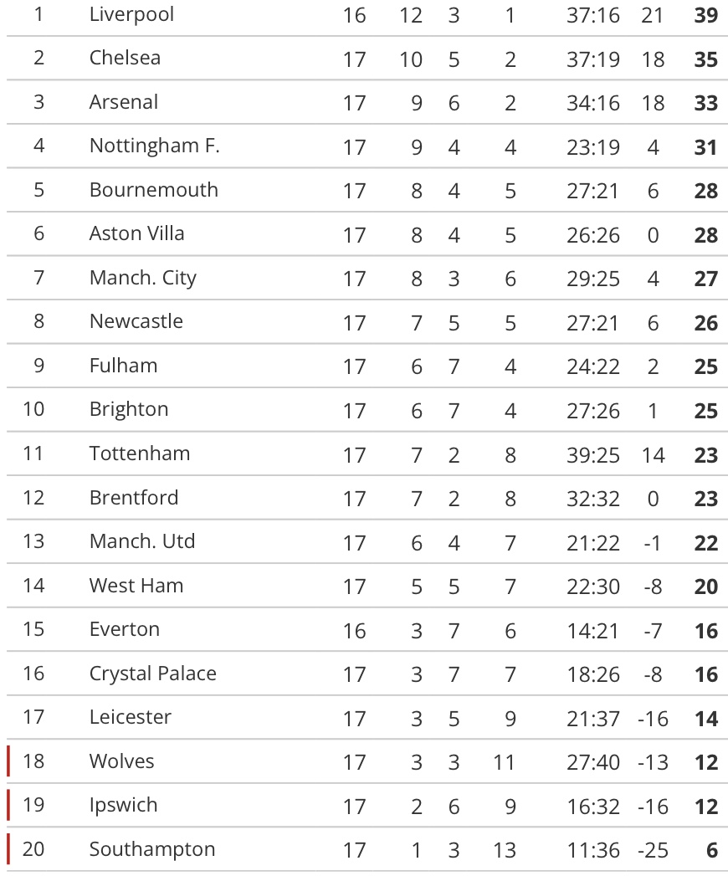Open the Fulham team link

coord(123,366)
